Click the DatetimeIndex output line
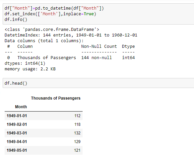Image resolution: width=194 pixels, height=157 pixels. (x=71, y=35)
